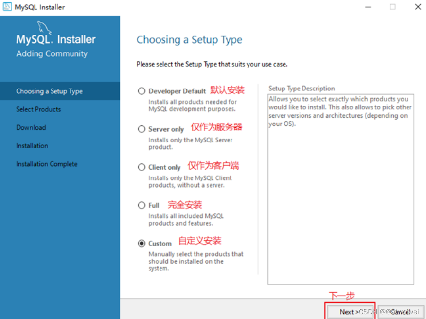
Task: Click the MySQL dolphin logo
Action: click(44, 27)
